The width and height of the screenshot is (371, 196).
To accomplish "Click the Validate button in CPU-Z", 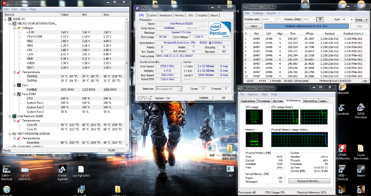I will pyautogui.click(x=204, y=98).
